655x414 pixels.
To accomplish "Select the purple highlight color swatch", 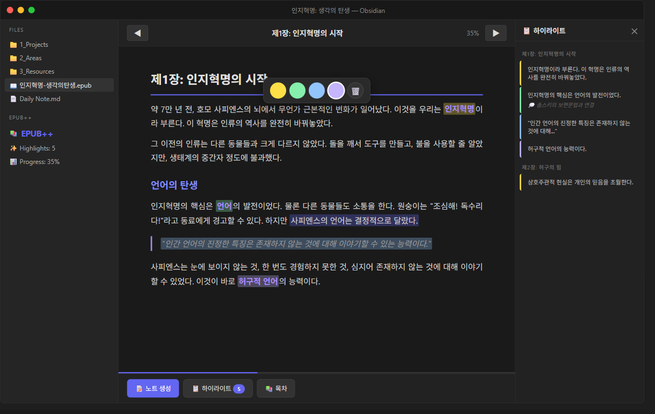I will [336, 90].
